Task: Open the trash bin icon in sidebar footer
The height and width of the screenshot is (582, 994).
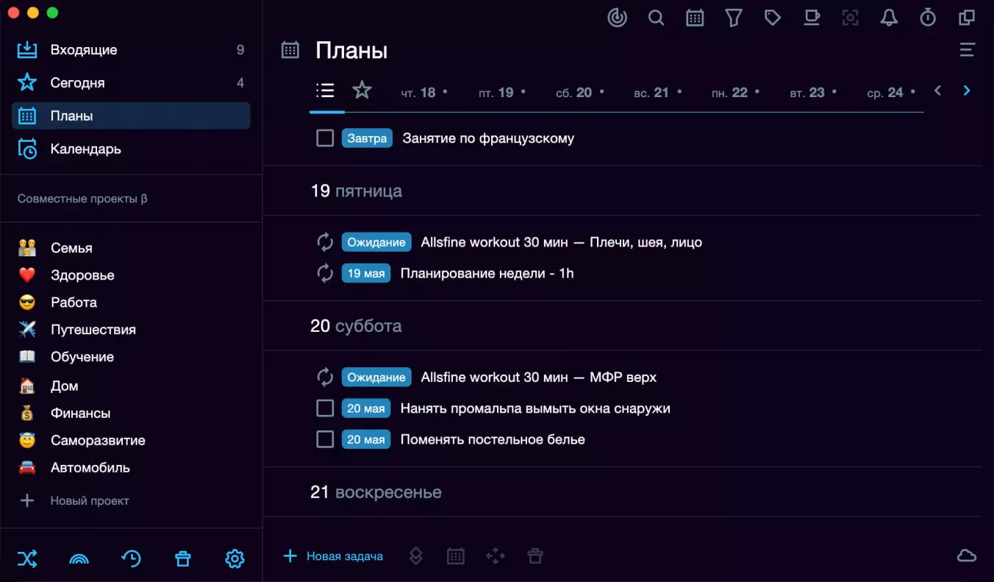Action: (183, 559)
